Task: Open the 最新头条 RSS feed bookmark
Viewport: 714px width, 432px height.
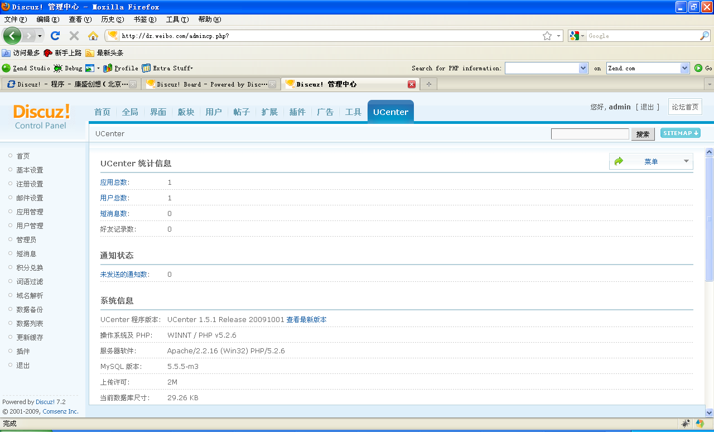Action: coord(104,53)
